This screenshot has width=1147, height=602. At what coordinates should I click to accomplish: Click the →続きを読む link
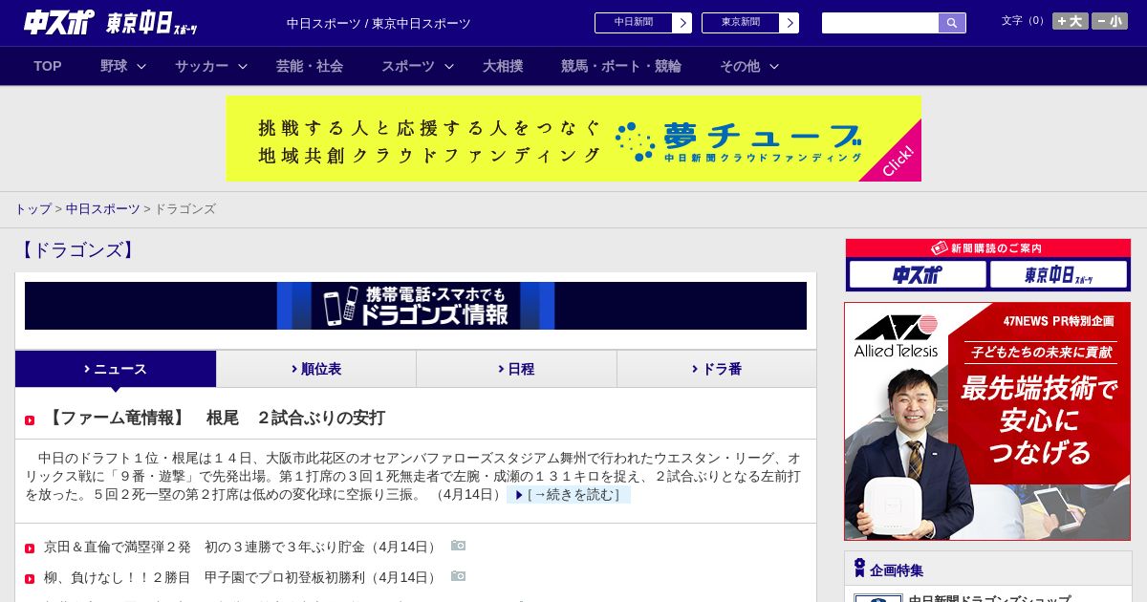569,495
